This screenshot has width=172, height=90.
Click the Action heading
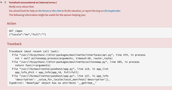click(x=11, y=24)
